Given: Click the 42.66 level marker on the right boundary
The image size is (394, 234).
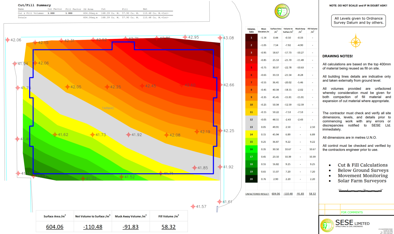Looking at the screenshot, I should [221, 85].
